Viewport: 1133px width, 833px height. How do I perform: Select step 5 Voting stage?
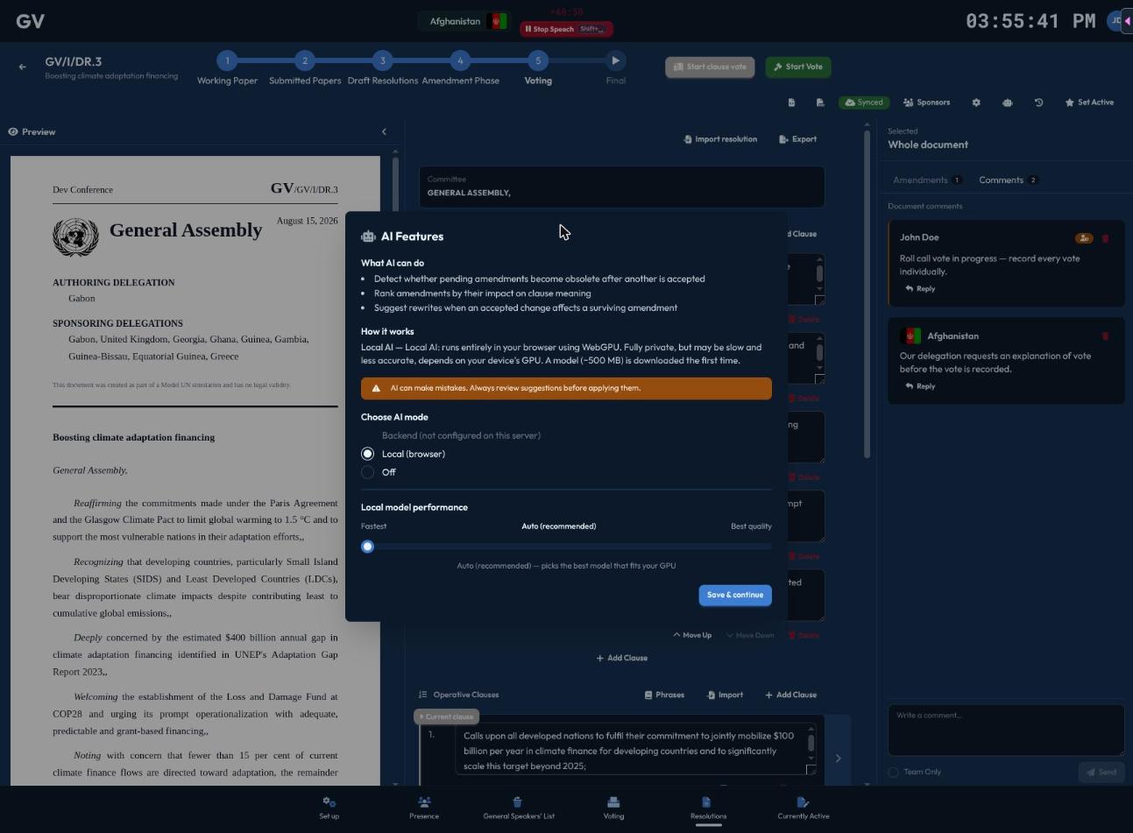coord(538,60)
